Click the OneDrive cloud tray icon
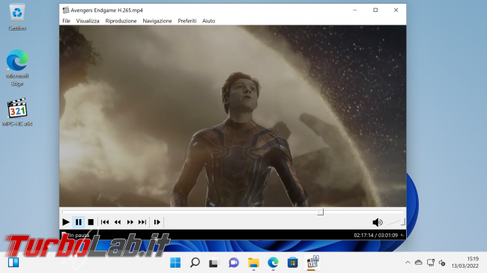 pos(419,263)
